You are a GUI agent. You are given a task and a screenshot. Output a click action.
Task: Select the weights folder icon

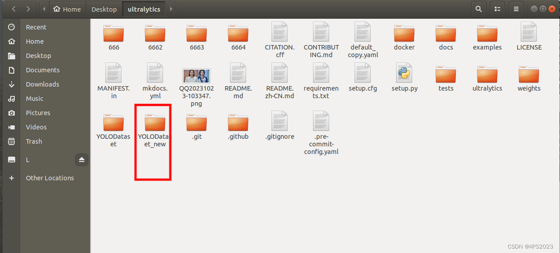click(x=529, y=74)
